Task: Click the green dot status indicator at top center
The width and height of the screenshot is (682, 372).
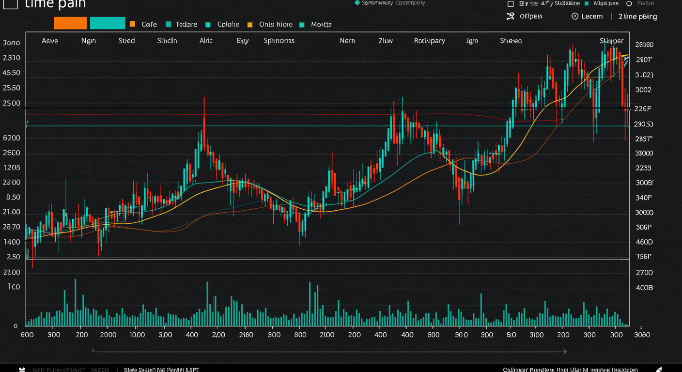Action: (x=357, y=3)
